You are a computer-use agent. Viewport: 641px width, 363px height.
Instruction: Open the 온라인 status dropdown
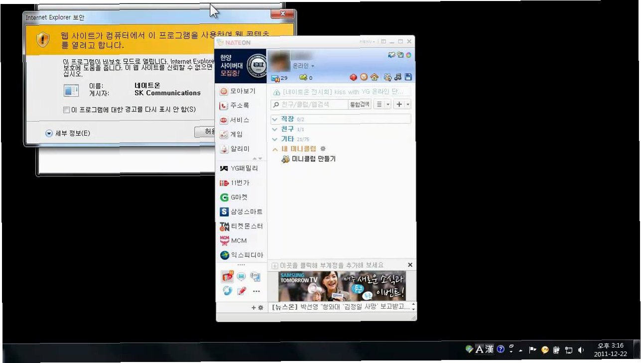coord(304,66)
